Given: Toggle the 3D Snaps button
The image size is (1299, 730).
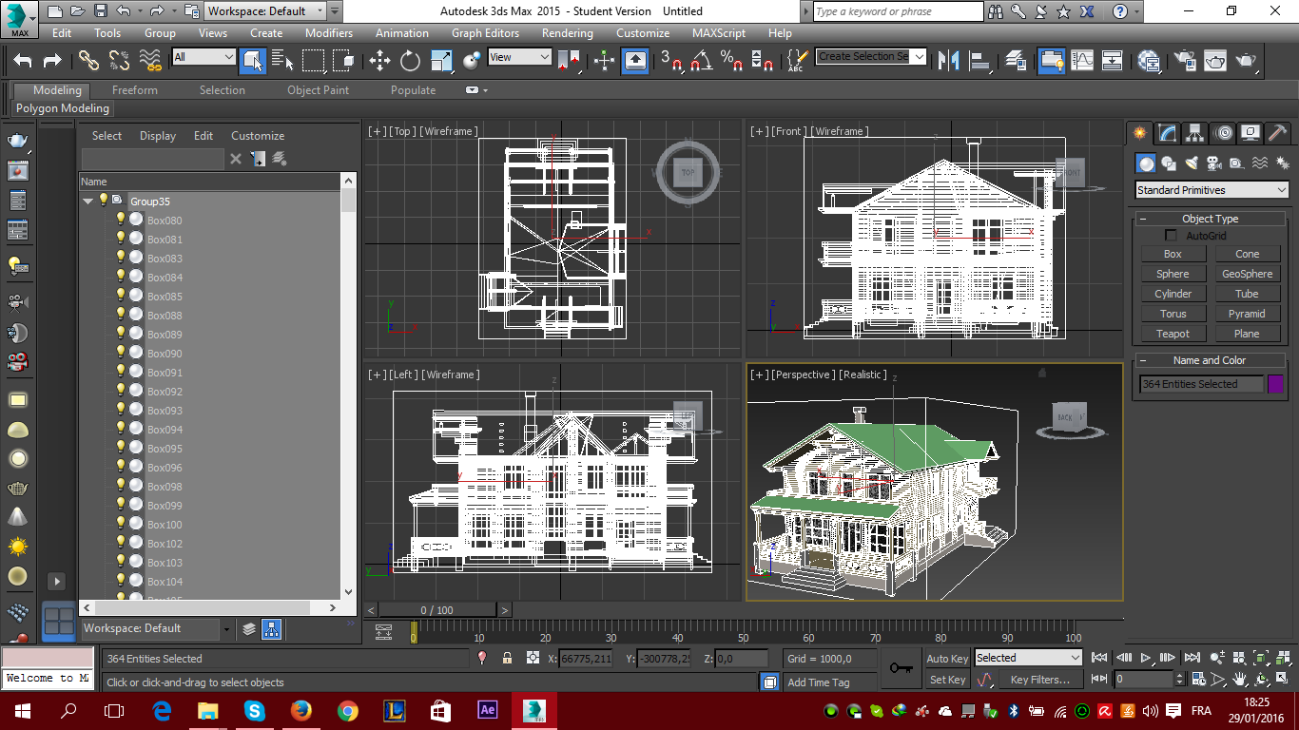Looking at the screenshot, I should [x=671, y=61].
